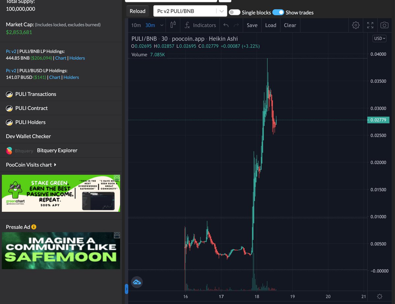Viewport: 395px width, 304px height.
Task: Click the Reload button
Action: click(138, 11)
